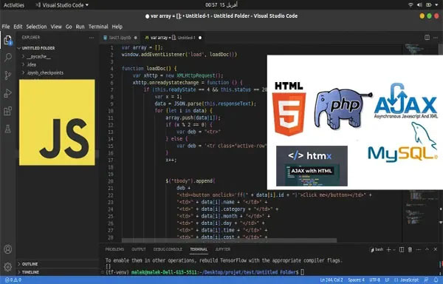443x284 pixels.
Task: Open terminal panel more actions ellipsis
Action: coord(419,249)
